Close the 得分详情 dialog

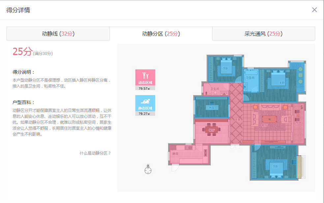314,10
